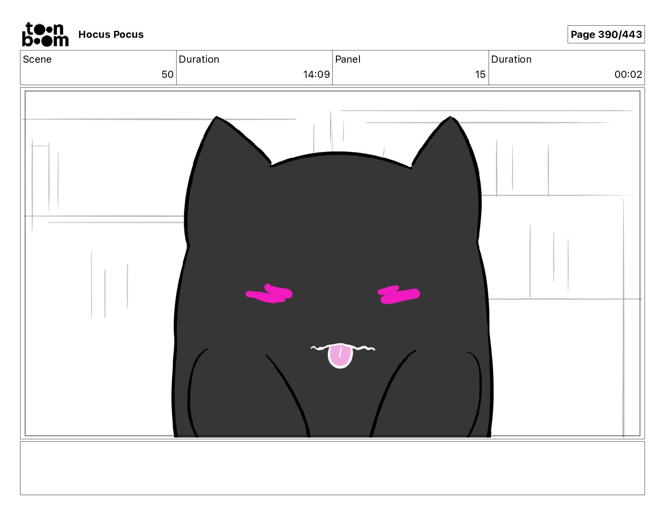Click the panel number value '15'
Viewport: 666px width, 515px height.
coord(480,74)
